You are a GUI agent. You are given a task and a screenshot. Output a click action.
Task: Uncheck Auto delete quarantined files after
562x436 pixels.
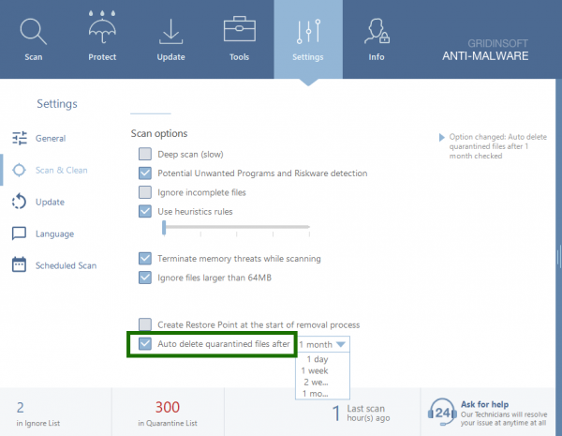pyautogui.click(x=145, y=343)
